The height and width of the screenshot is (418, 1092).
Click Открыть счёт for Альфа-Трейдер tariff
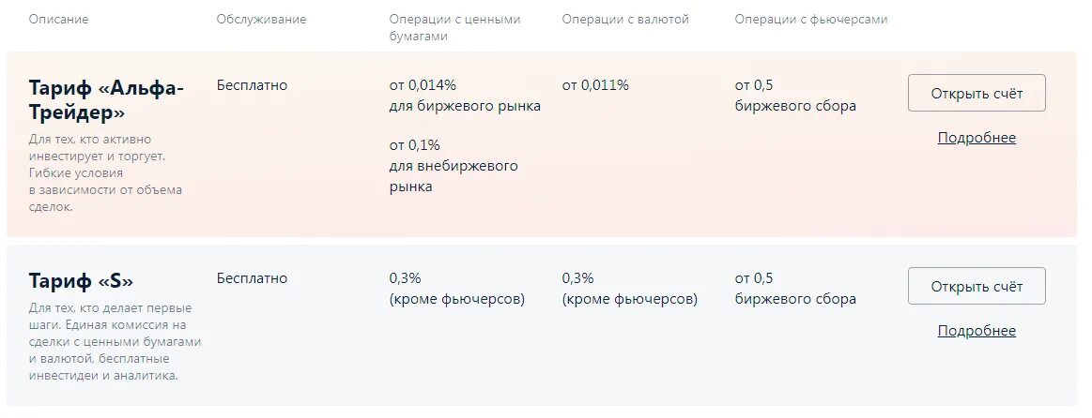(977, 93)
